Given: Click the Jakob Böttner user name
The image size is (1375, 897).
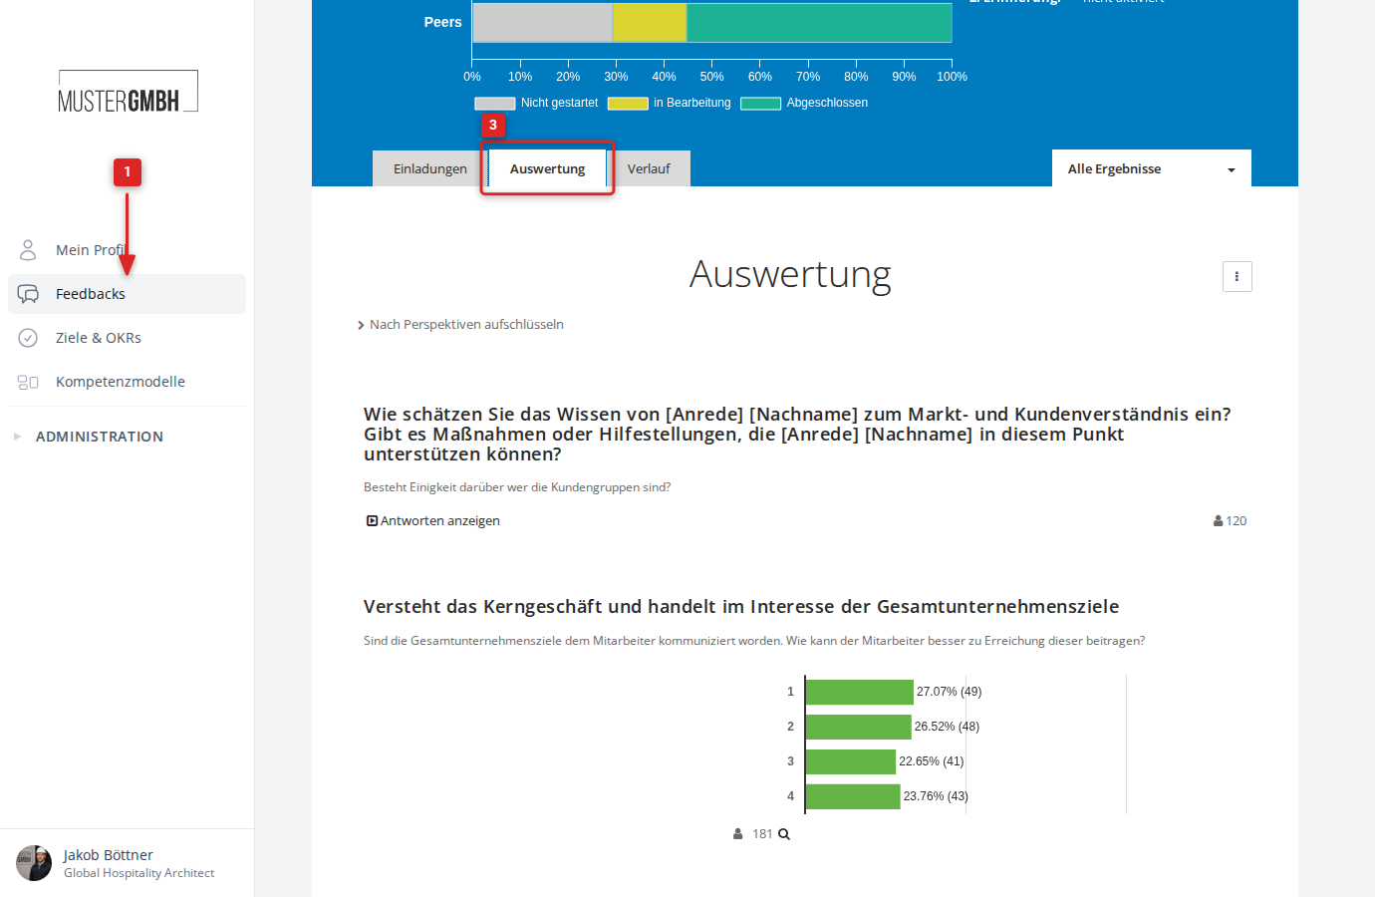Looking at the screenshot, I should tap(109, 855).
